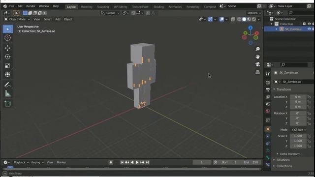Switch to wireframe viewport shading
Screen dimensions: 315x177
point(239,19)
